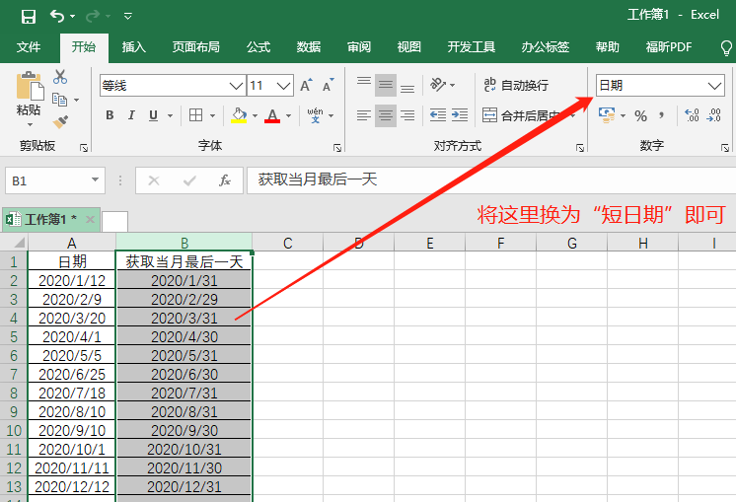This screenshot has width=736, height=502.
Task: Copy selection with the copy icon
Action: pyautogui.click(x=59, y=100)
